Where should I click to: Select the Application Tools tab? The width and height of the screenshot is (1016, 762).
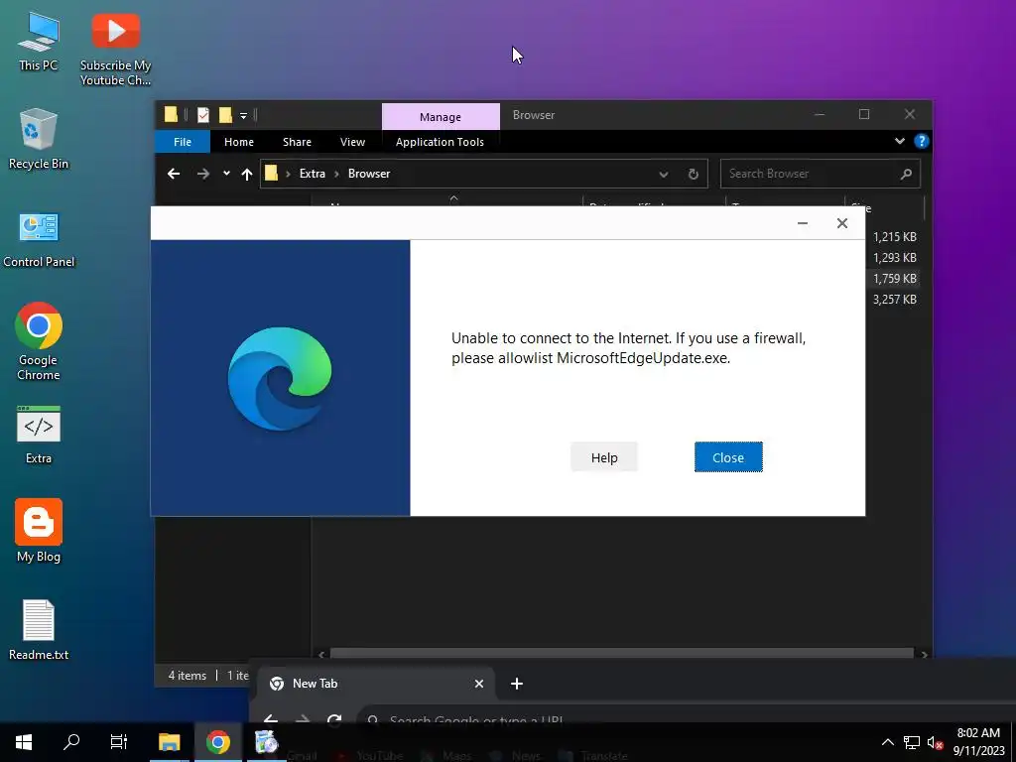click(440, 142)
